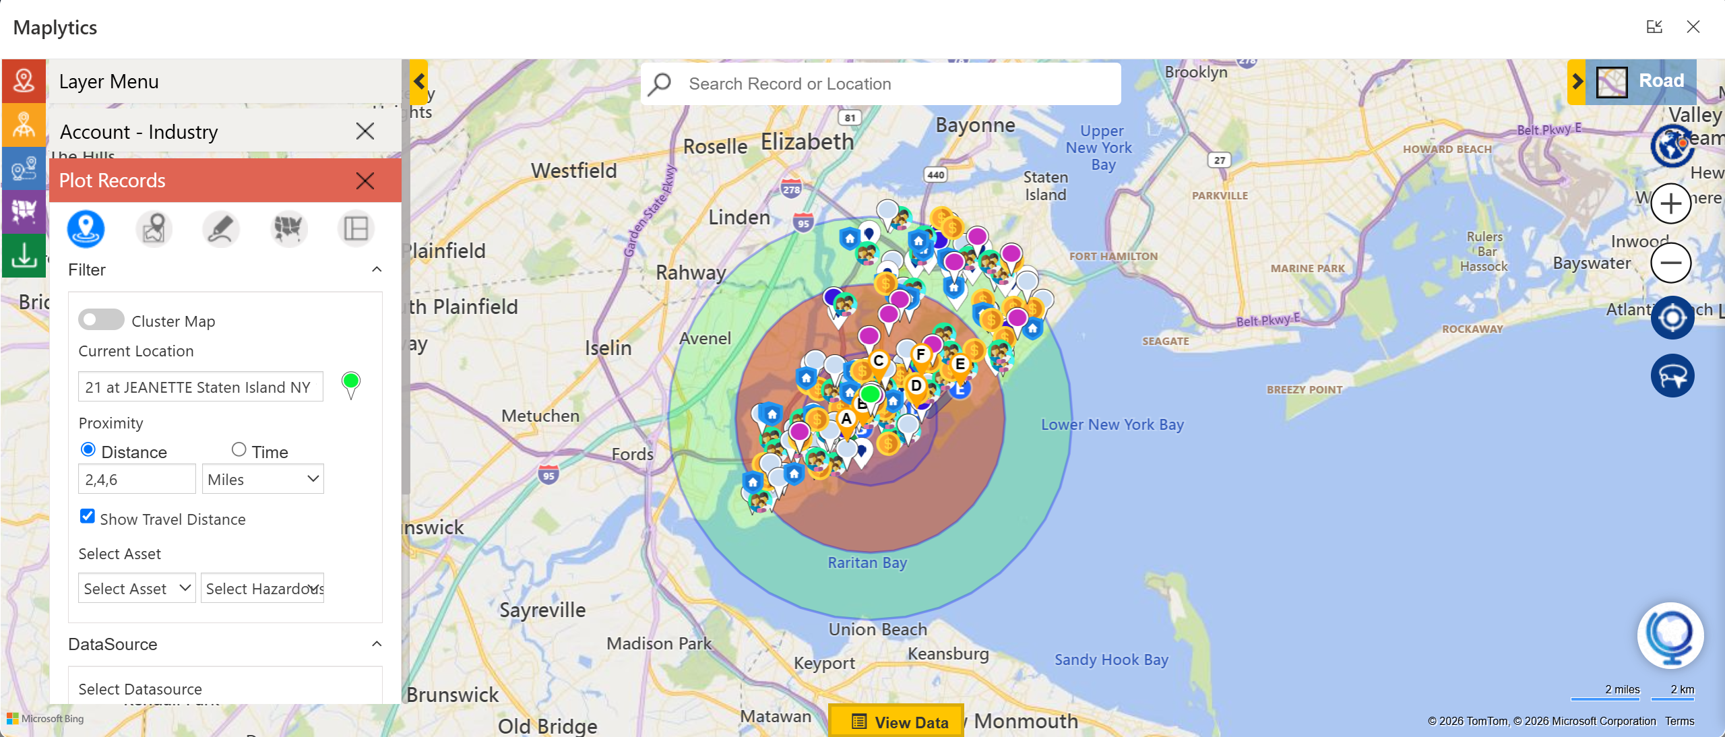
Task: Close the Plot Records panel
Action: [365, 181]
